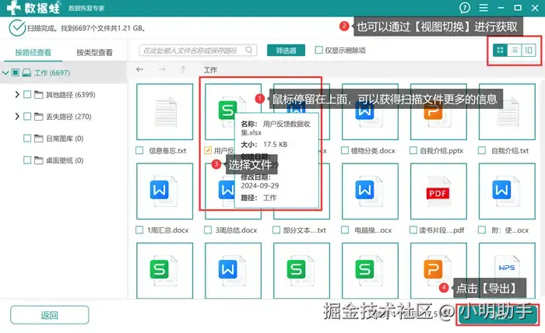Collapse the 工作 (6697) tree node
545x333 pixels.
[x=5, y=72]
